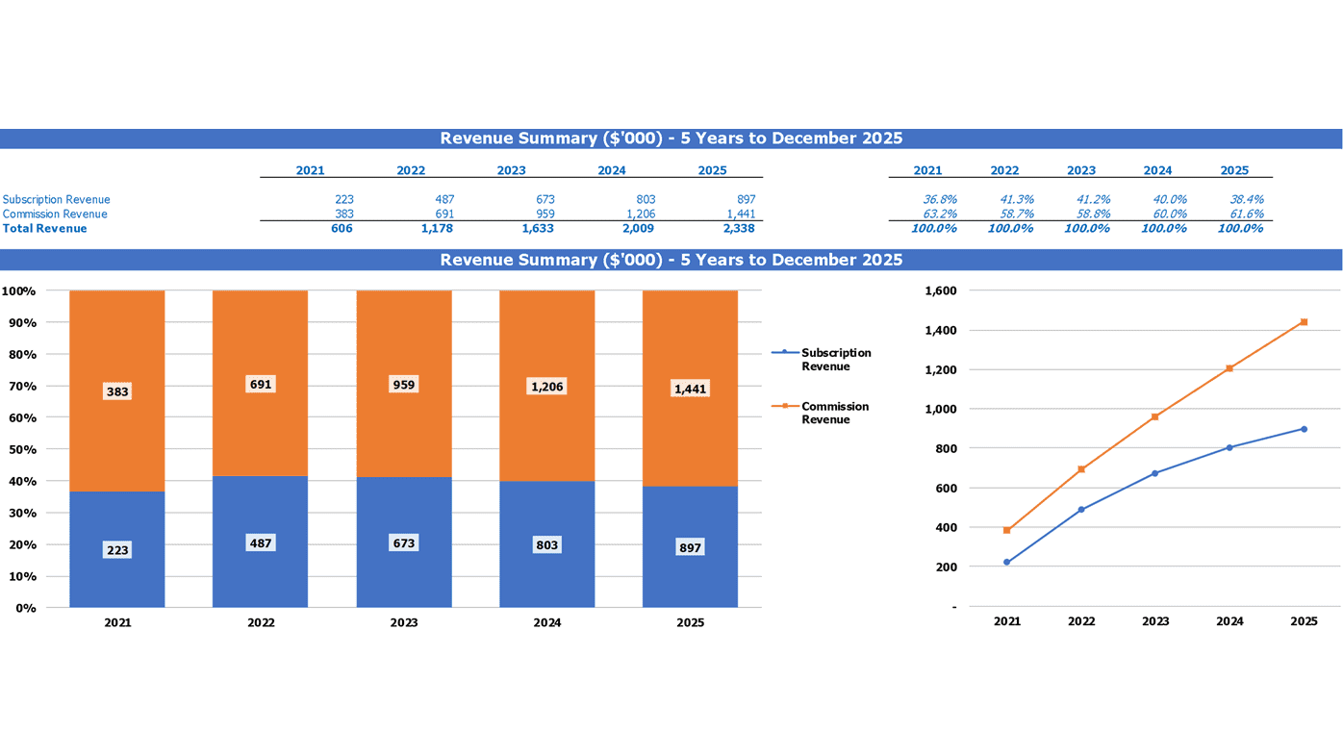1343x756 pixels.
Task: Click the 959 data label on 2023 bar
Action: [x=404, y=385]
